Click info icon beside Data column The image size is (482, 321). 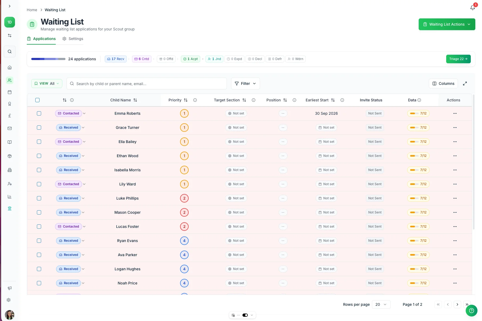pyautogui.click(x=419, y=100)
